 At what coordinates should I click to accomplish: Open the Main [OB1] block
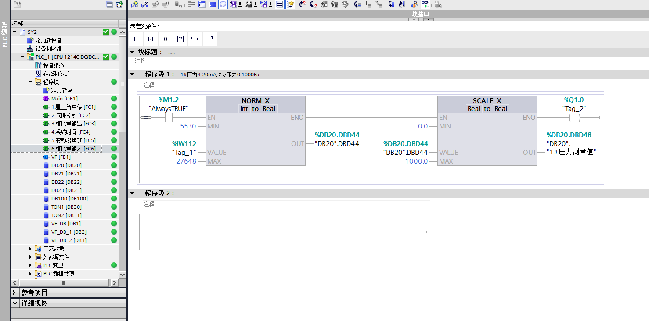pos(64,99)
